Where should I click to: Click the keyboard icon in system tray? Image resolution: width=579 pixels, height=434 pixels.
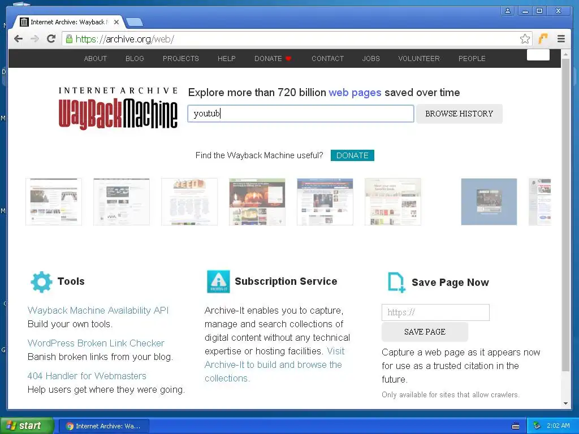click(516, 426)
